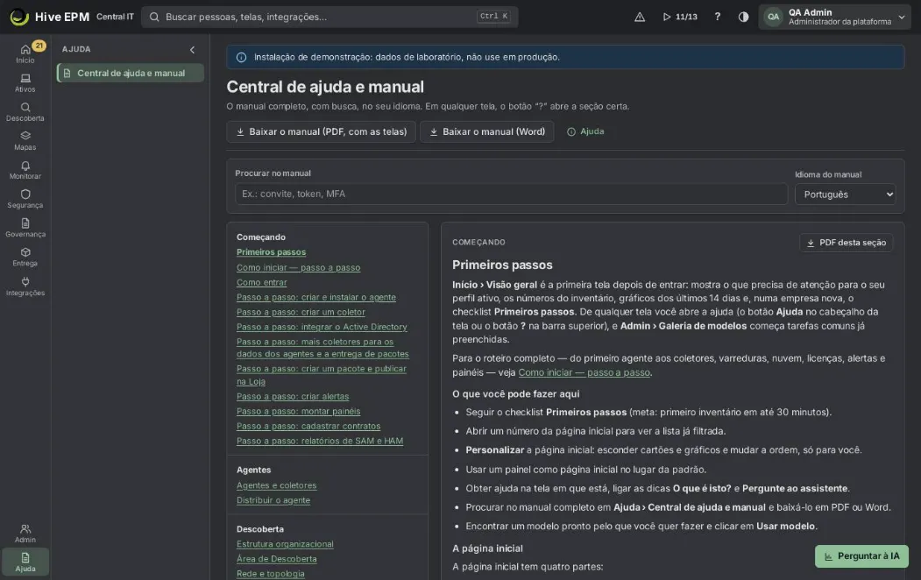Open the Primeiros passos topic link
The width and height of the screenshot is (921, 580).
click(272, 252)
